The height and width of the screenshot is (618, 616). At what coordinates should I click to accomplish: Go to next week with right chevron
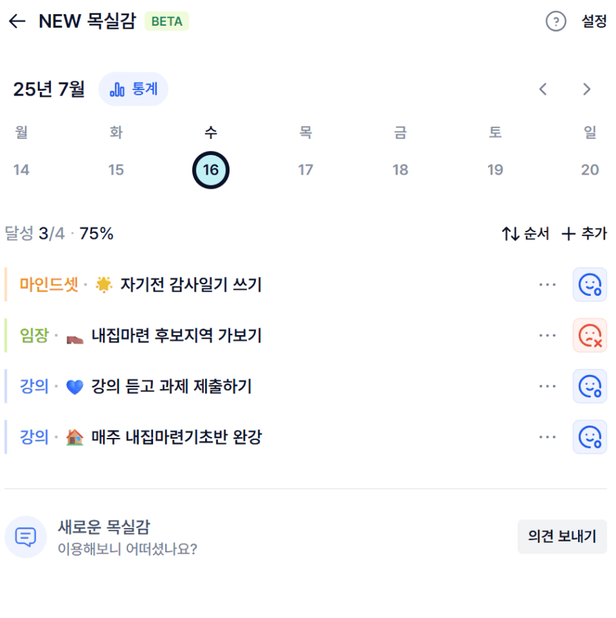point(587,89)
